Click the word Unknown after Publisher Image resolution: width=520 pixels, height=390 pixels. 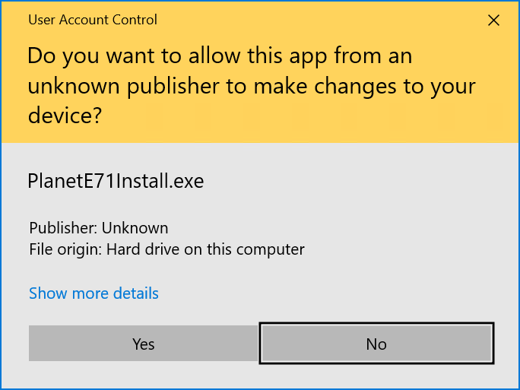pyautogui.click(x=135, y=228)
